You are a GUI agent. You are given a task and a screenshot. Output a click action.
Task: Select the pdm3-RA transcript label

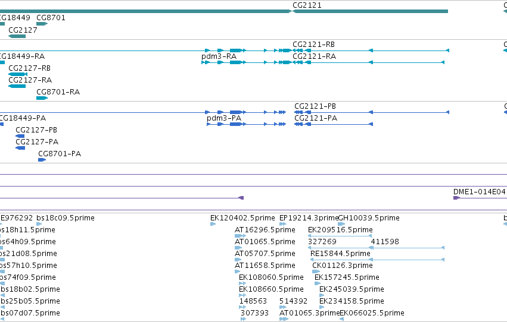pos(219,56)
